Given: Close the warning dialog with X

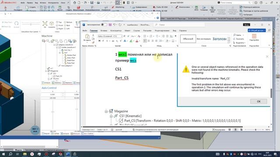Looking at the screenshot, I should tap(267, 57).
